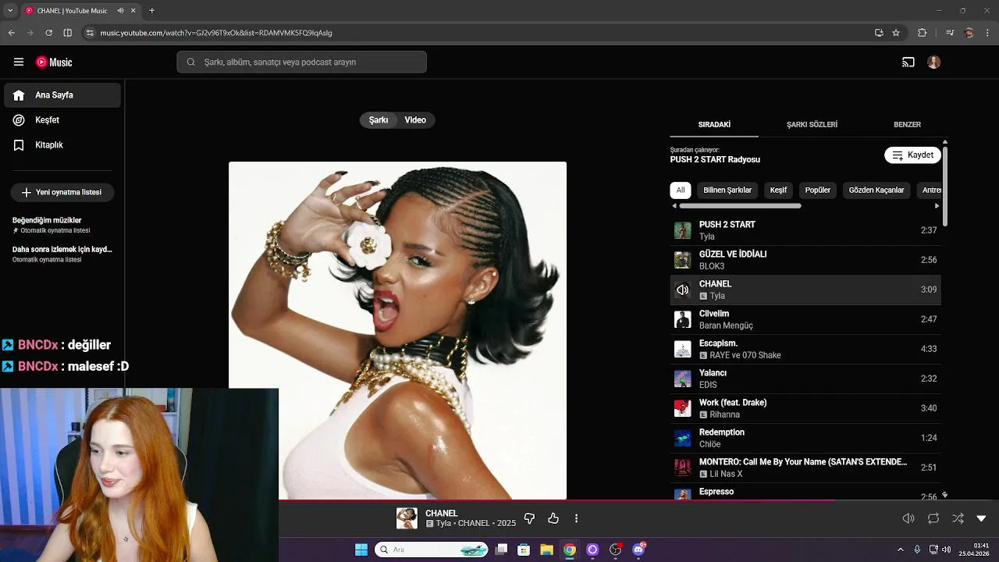Click the YouTube Music logo
Screen dimensions: 999x562
click(x=54, y=62)
